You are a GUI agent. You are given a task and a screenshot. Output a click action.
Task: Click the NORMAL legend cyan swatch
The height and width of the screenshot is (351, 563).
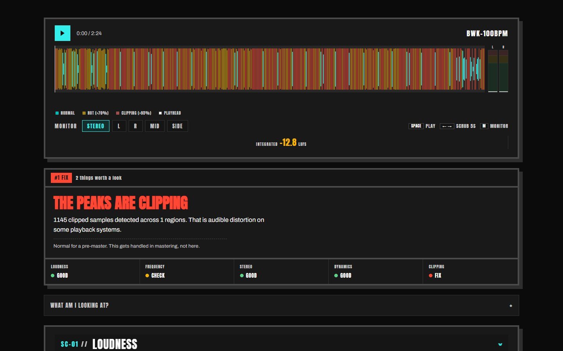57,113
